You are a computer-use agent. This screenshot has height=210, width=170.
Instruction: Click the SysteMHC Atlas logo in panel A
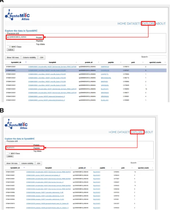pos(17,15)
